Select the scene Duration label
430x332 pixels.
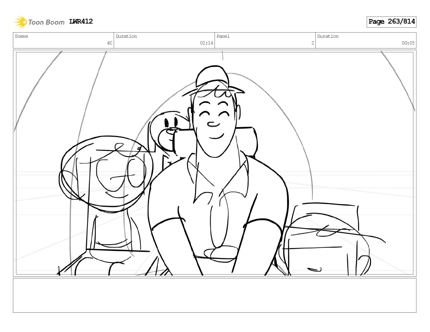pyautogui.click(x=126, y=36)
